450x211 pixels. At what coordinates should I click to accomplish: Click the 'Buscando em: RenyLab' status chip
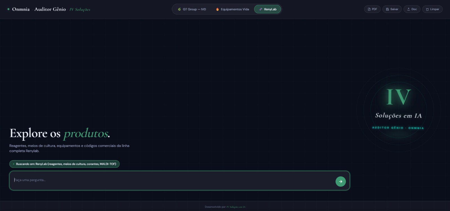pos(64,164)
